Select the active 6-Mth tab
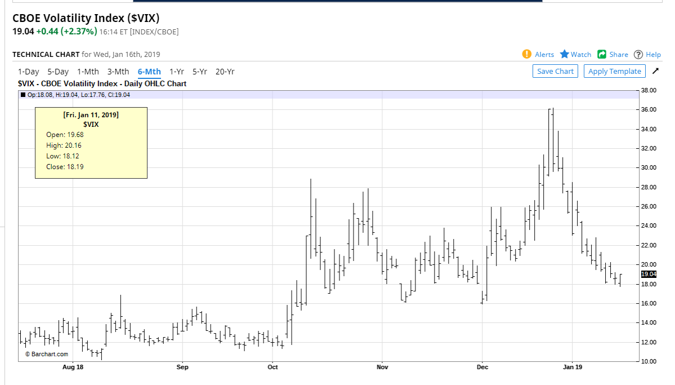675x385 pixels. pyautogui.click(x=149, y=72)
